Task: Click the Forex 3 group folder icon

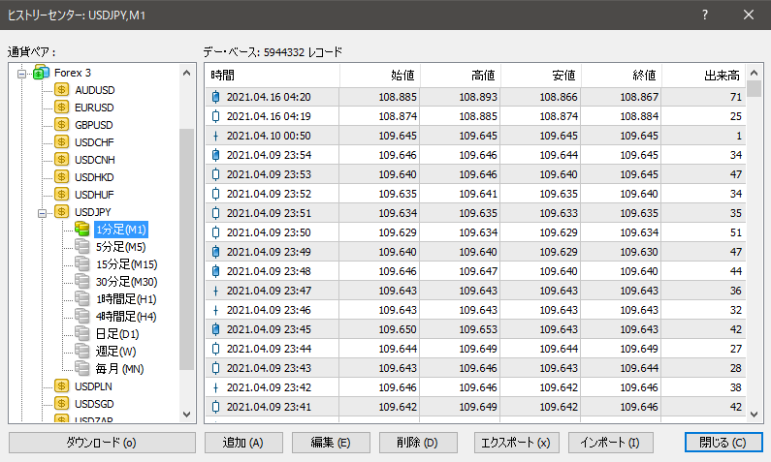Action: pos(41,73)
